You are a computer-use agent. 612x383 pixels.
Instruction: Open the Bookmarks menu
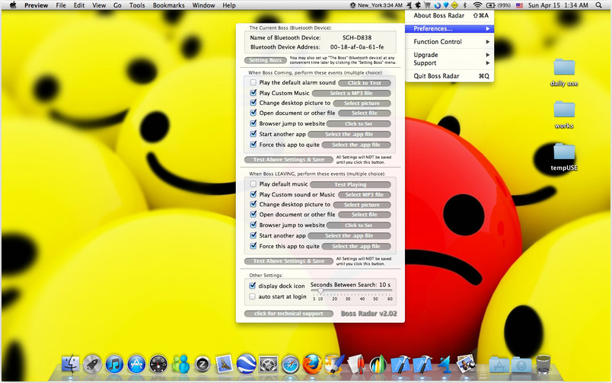pos(169,5)
